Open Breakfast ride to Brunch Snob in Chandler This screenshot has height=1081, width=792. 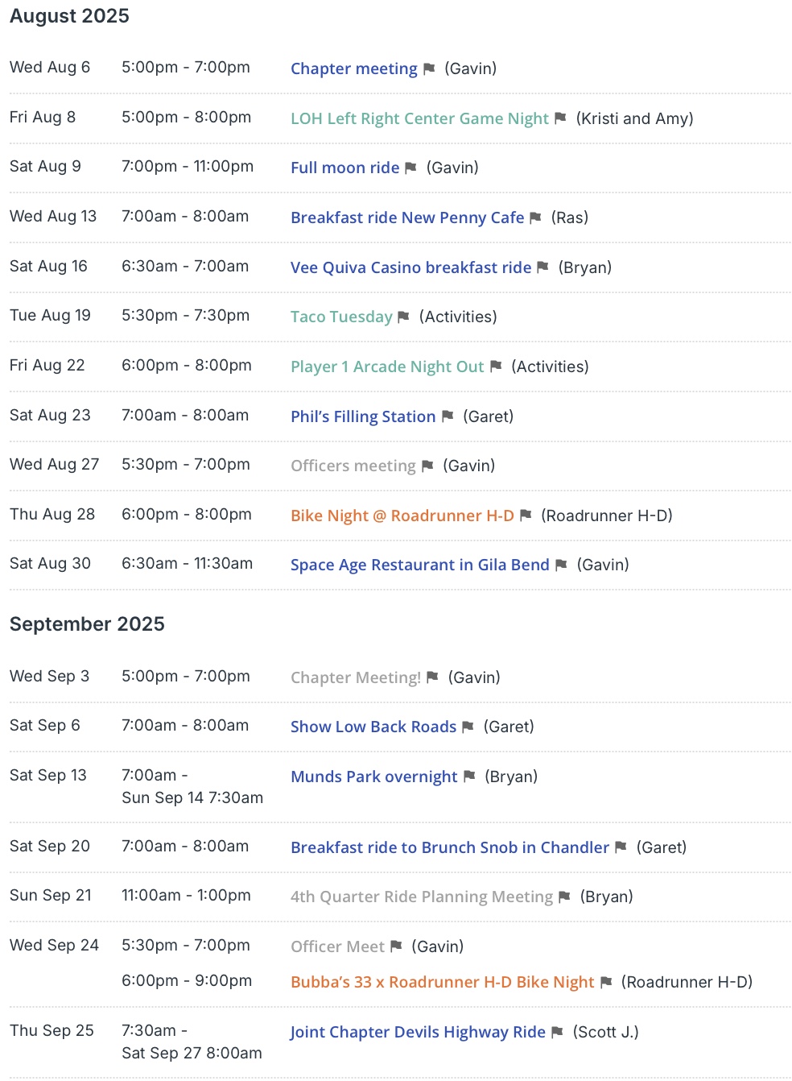(x=450, y=847)
